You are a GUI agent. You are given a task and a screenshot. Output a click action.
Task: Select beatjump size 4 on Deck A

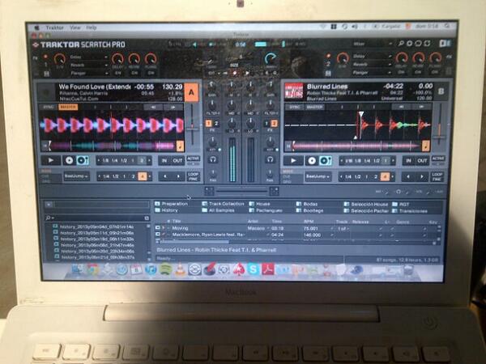tap(143, 176)
